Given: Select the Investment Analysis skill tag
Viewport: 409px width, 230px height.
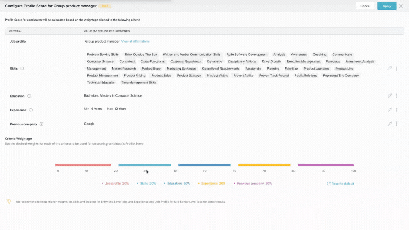Looking at the screenshot, I should (x=360, y=61).
